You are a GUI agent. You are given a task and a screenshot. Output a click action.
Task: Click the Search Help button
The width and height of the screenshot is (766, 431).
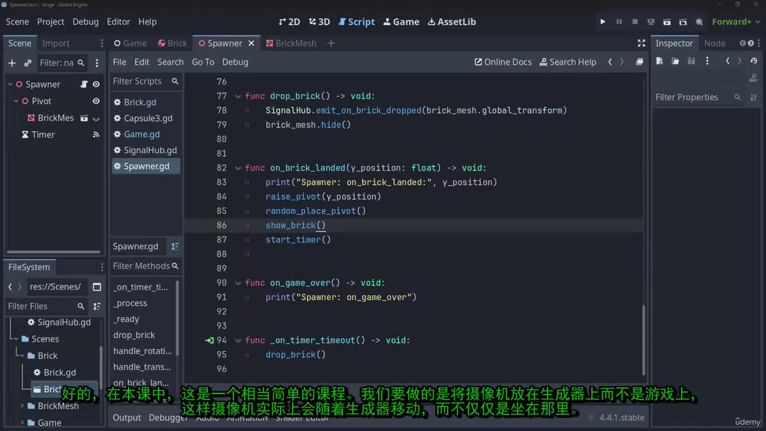568,62
